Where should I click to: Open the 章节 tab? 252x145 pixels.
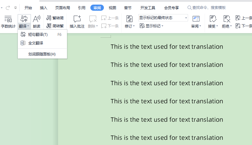pos(128,8)
